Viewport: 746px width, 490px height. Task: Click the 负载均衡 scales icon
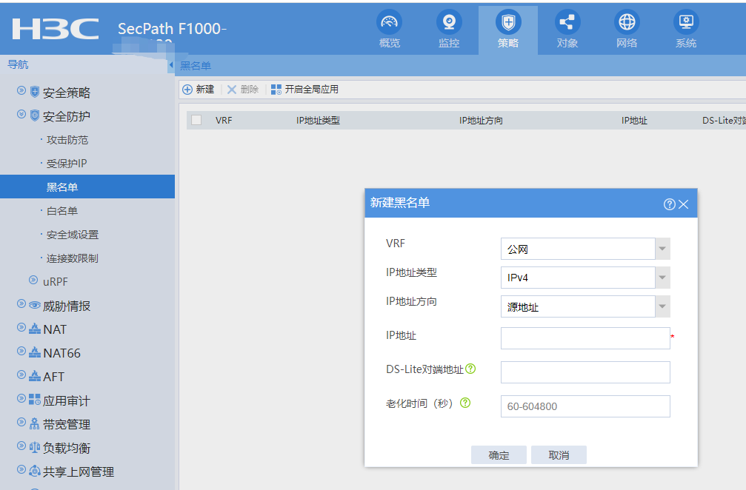pyautogui.click(x=35, y=447)
